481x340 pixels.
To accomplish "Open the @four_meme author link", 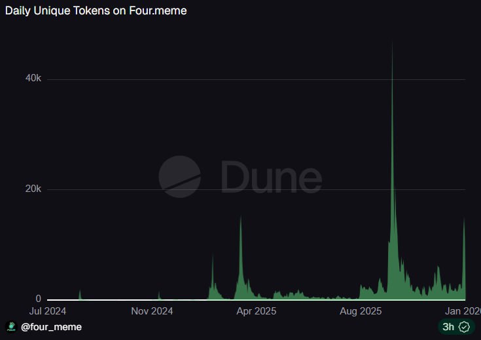I will pyautogui.click(x=52, y=326).
